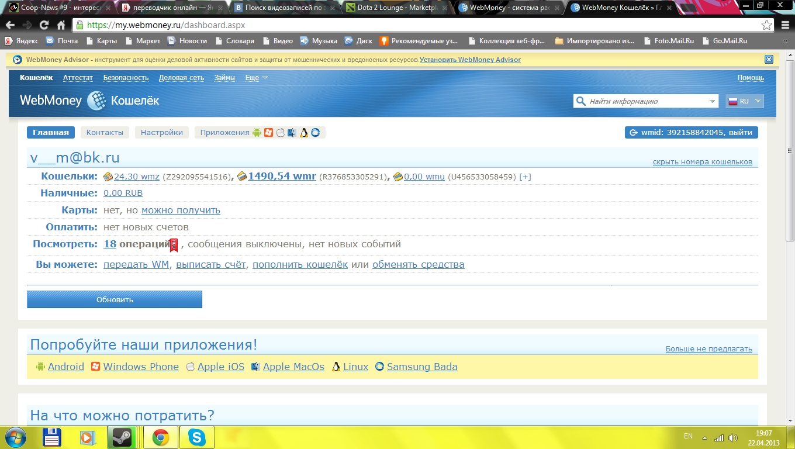Expand the search field dropdown arrow
The width and height of the screenshot is (795, 449).
pos(712,101)
